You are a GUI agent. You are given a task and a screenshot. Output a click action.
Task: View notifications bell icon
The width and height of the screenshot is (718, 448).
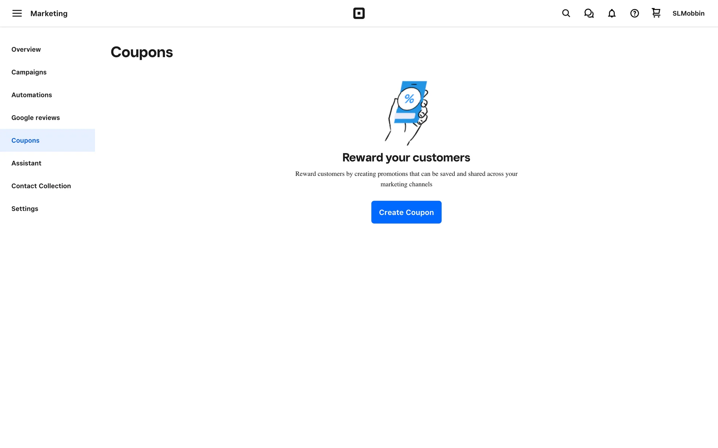click(612, 13)
